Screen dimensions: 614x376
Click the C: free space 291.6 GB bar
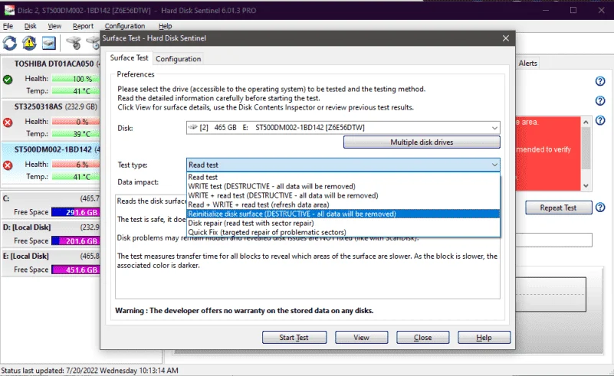(x=76, y=212)
